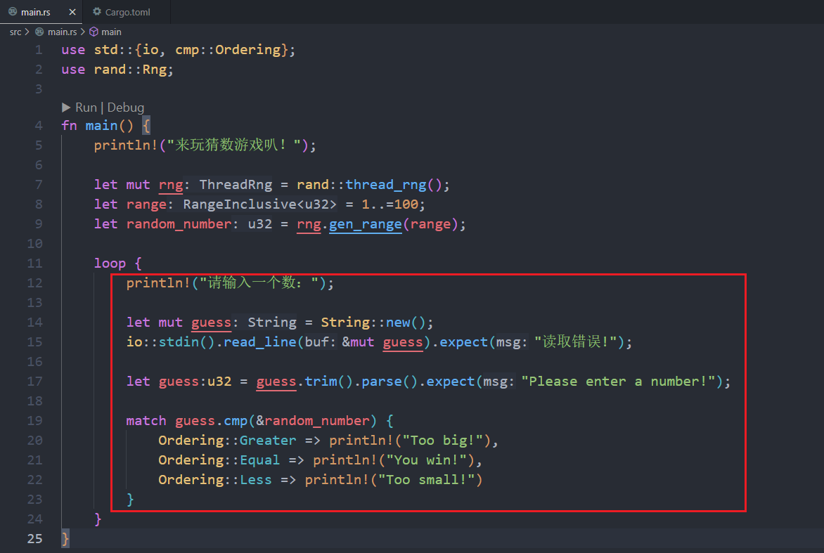The width and height of the screenshot is (824, 553).
Task: Expand the chevron between src and main.rs
Action: [28, 32]
